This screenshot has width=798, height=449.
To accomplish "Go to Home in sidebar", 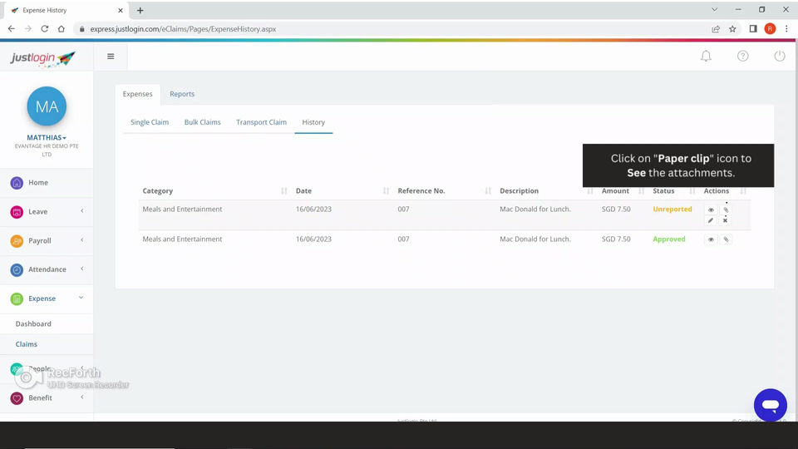I will tap(38, 183).
